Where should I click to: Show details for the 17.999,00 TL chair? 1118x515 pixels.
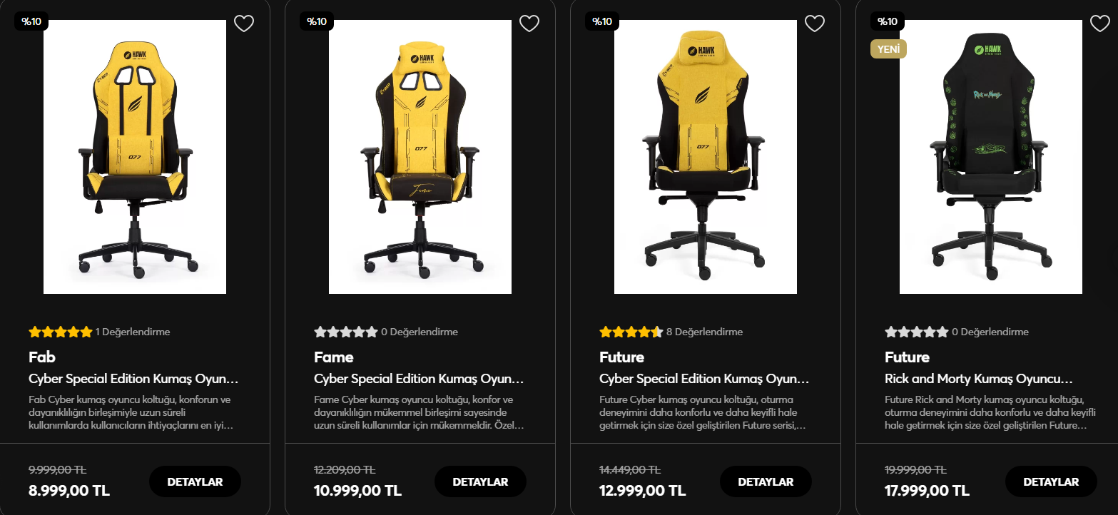[1051, 481]
